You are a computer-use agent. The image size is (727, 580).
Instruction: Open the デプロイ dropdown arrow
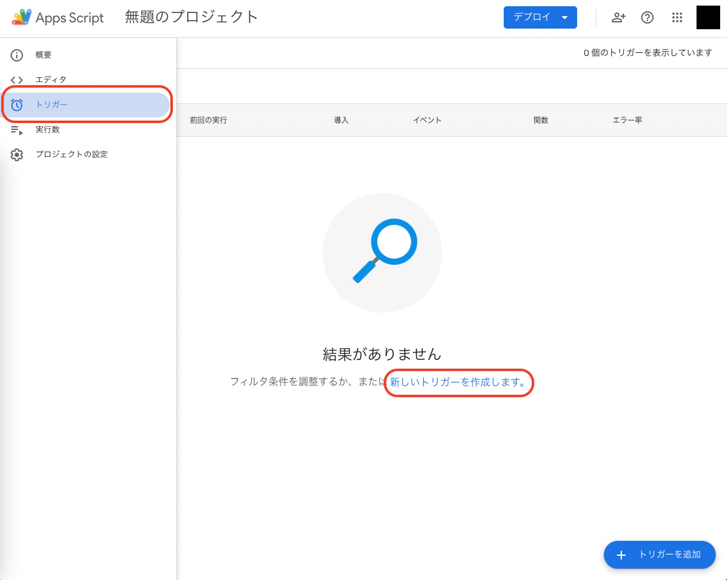tap(563, 17)
